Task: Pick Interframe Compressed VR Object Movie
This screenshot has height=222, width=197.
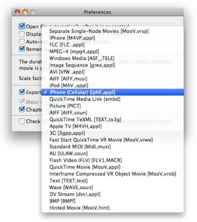Action: (112, 174)
